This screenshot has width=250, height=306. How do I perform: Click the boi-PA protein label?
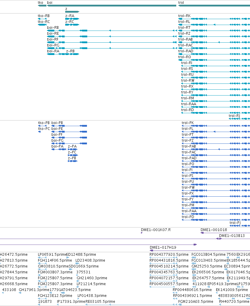57,146
